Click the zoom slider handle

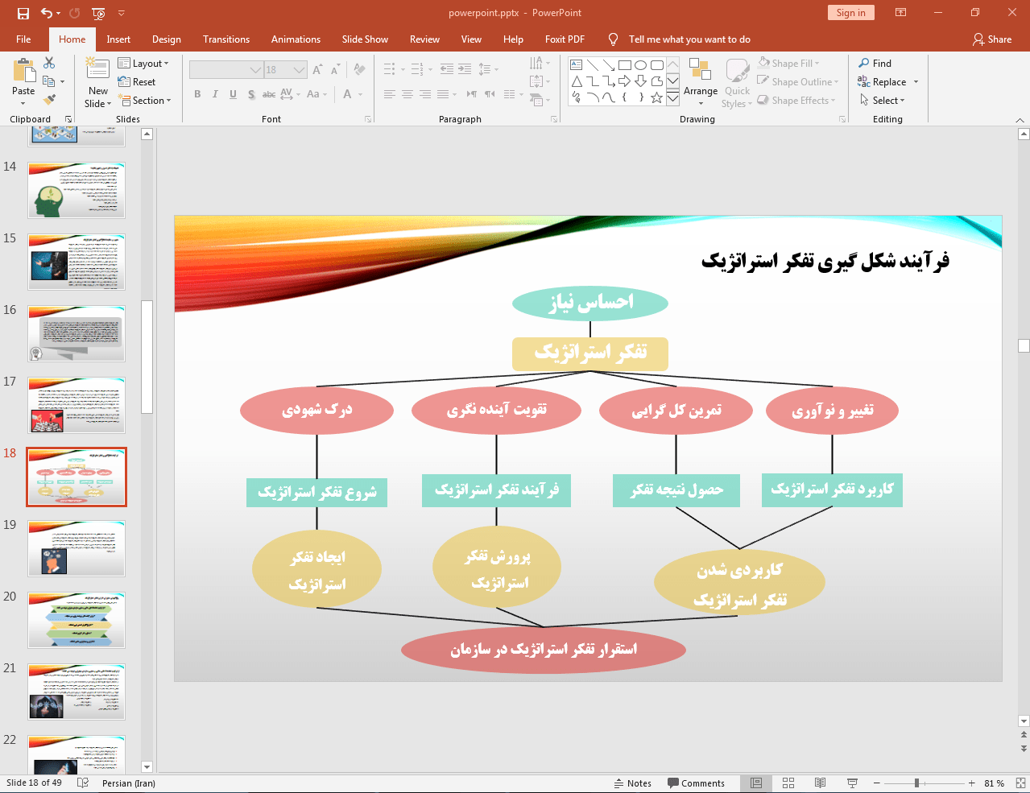(916, 783)
